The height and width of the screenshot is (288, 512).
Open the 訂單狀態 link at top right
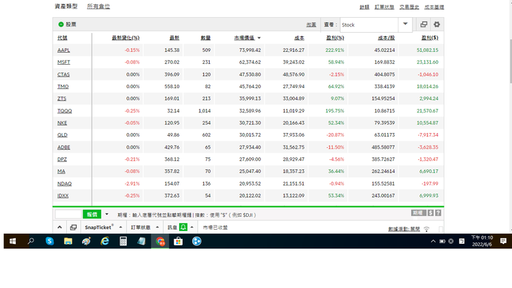[384, 7]
